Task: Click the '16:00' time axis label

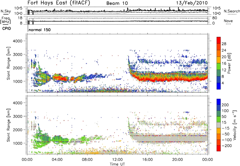Action: pos(147,160)
